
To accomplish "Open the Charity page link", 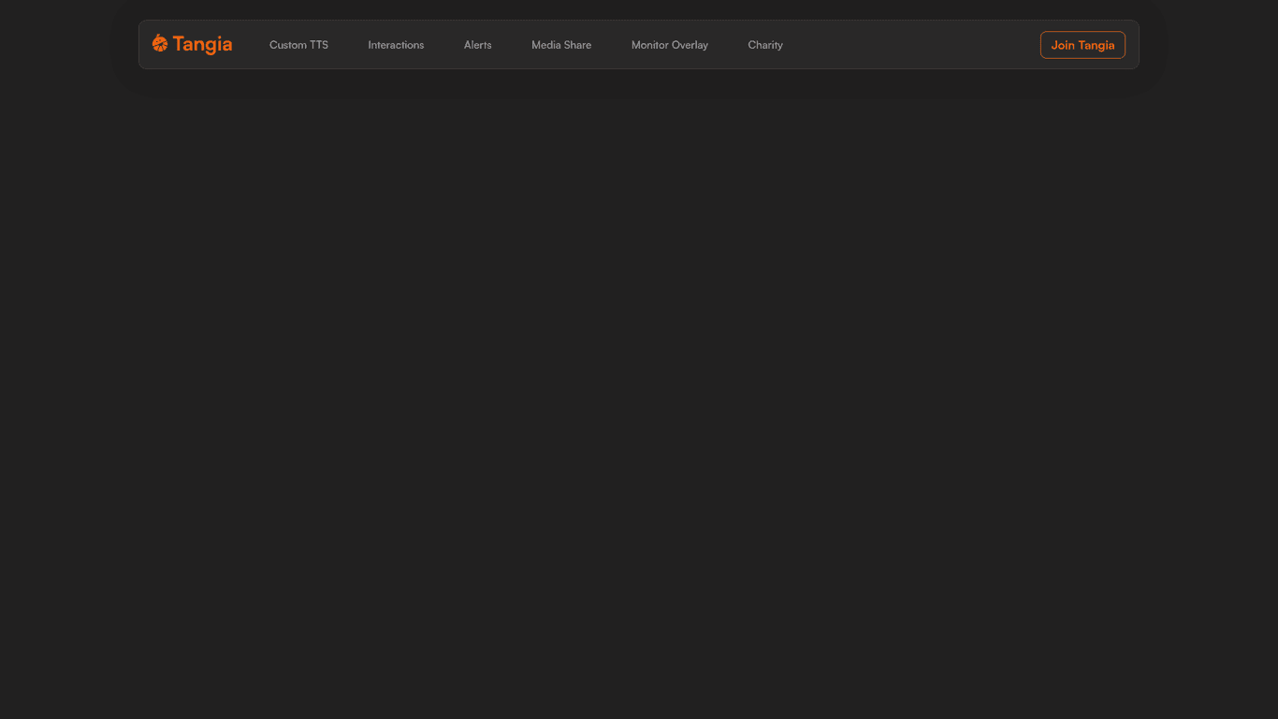I will click(x=765, y=45).
